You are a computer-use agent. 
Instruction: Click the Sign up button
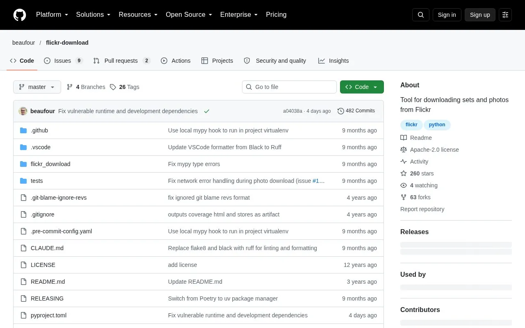tap(480, 15)
